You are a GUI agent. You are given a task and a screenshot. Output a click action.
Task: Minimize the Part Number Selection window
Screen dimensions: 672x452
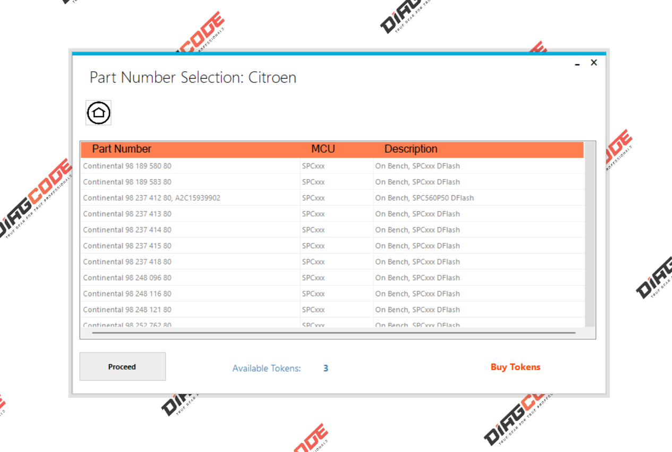pos(577,64)
